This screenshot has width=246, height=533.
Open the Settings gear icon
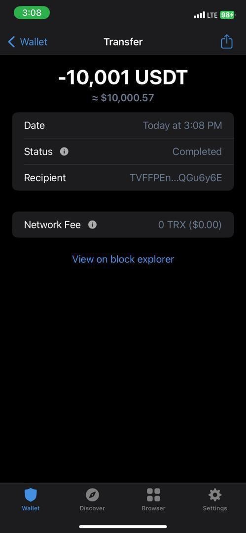tap(215, 495)
